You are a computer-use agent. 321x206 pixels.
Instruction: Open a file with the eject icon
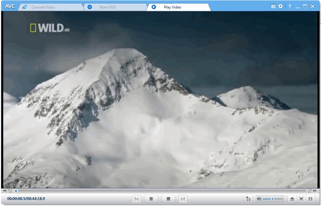(292, 199)
